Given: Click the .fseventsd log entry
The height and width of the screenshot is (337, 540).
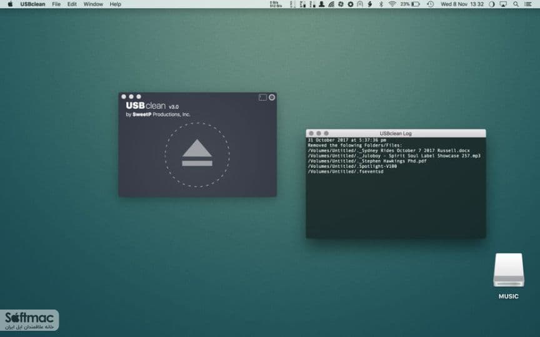Looking at the screenshot, I should (346, 171).
